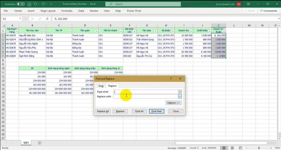Switch to Page Break Preview icon
This screenshot has width=281, height=150.
click(x=240, y=148)
